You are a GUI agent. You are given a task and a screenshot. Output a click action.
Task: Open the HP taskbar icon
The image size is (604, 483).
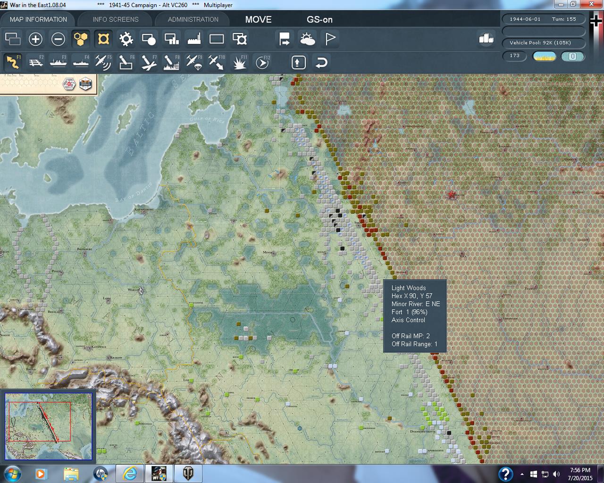pyautogui.click(x=101, y=473)
